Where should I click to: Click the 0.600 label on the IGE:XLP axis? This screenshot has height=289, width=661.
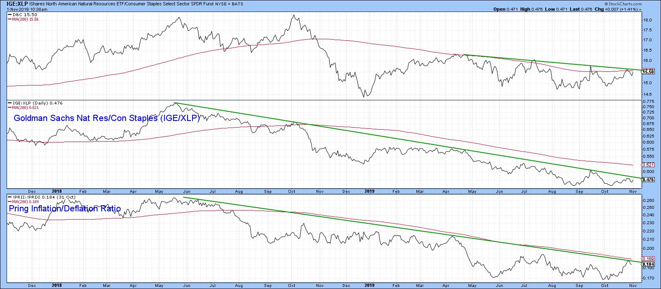(x=649, y=142)
